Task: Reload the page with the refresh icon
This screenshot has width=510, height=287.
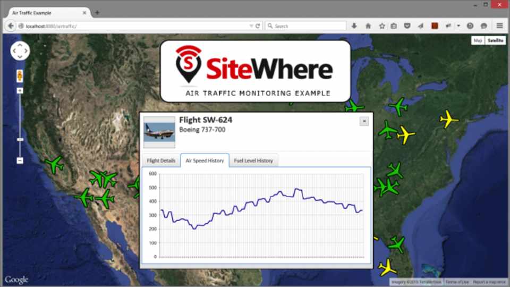Action: click(x=258, y=26)
